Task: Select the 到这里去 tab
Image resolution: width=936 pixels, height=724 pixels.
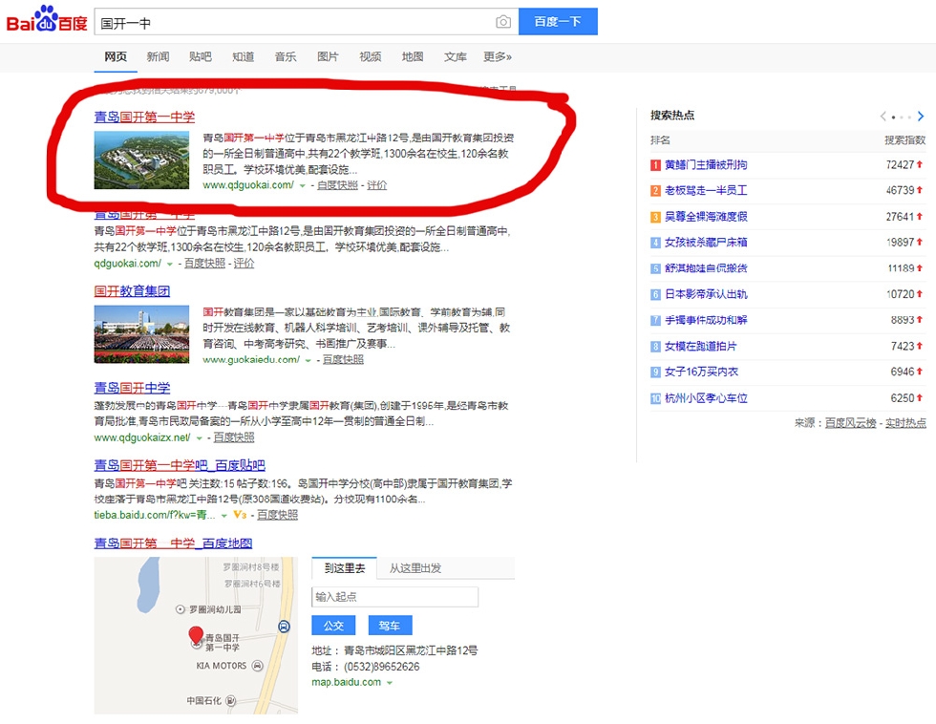Action: coord(345,568)
